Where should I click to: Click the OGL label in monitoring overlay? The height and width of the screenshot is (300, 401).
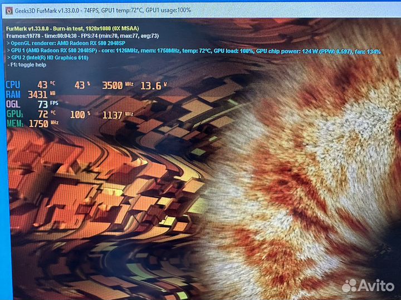click(x=12, y=104)
